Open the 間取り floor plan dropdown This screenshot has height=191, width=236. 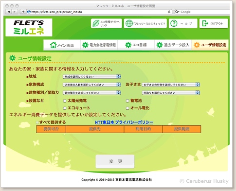point(171,93)
